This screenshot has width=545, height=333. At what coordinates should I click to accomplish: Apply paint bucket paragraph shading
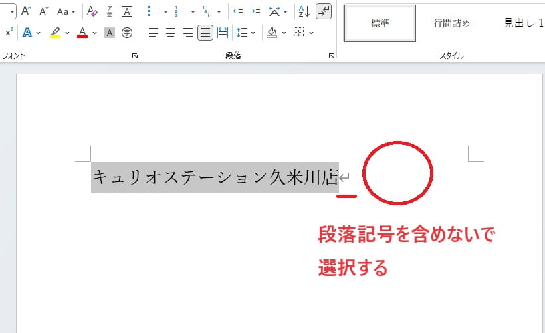point(272,33)
